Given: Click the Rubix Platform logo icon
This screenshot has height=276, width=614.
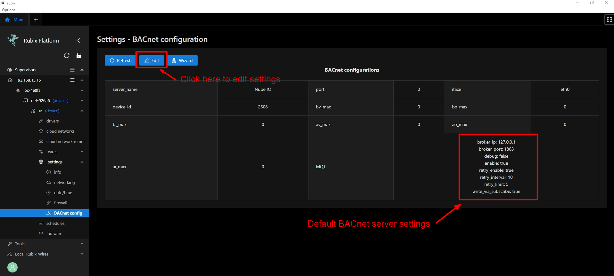Looking at the screenshot, I should pos(13,41).
